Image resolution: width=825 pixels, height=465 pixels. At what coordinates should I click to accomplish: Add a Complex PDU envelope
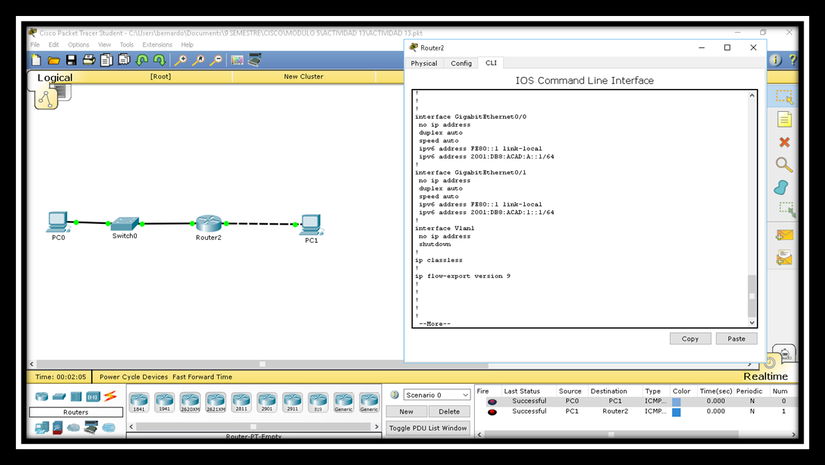pyautogui.click(x=784, y=258)
